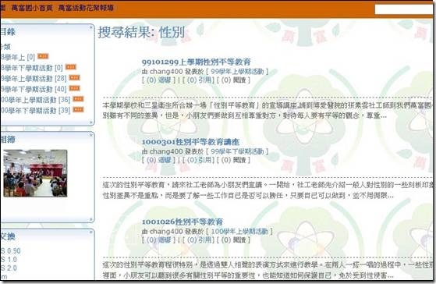Viewport: 436px width, 284px height.
Task: Open category 100學年下學期活動 [39] in sidebar
Action: tap(35, 111)
